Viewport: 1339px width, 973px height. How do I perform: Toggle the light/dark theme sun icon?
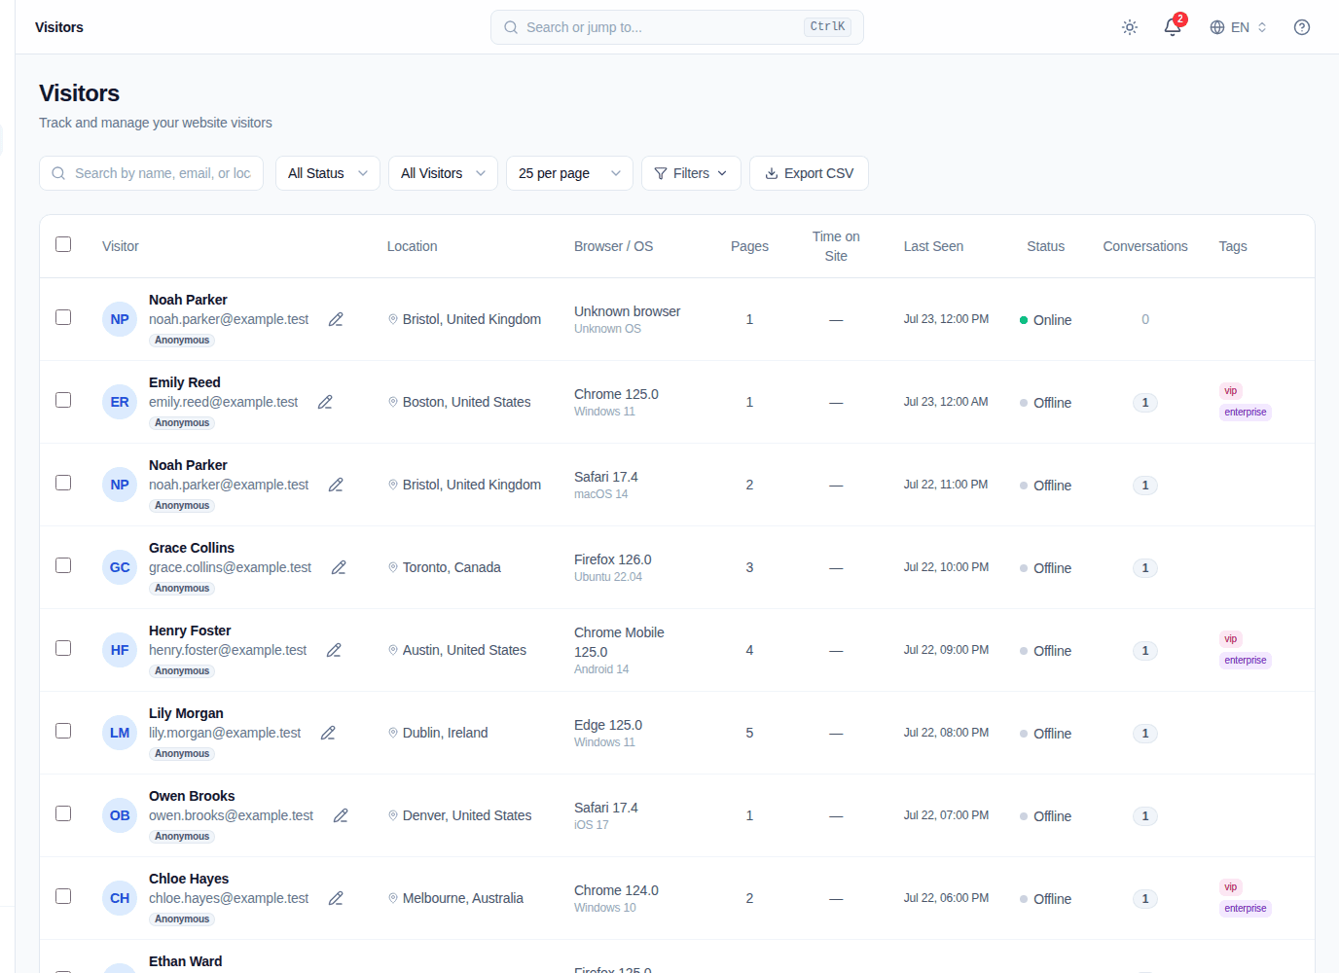point(1130,27)
